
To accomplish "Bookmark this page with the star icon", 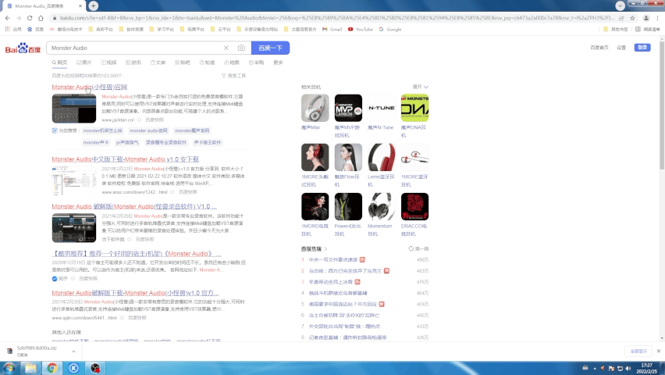I will [x=632, y=18].
